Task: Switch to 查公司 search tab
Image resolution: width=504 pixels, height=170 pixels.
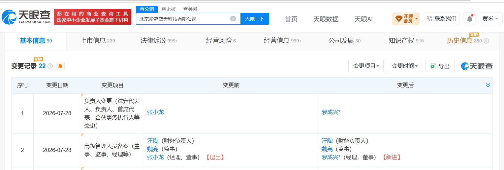Action: [146, 9]
